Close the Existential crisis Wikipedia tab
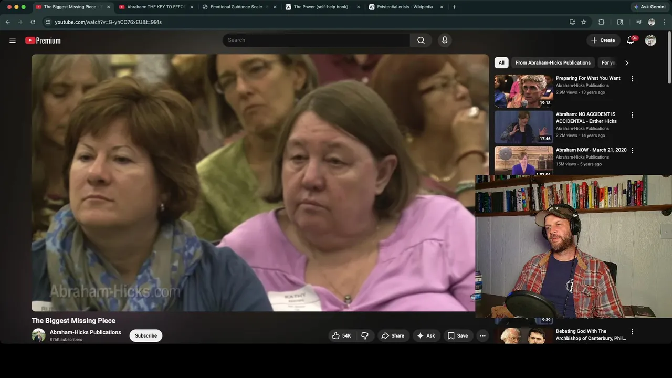672x378 pixels. 442,7
